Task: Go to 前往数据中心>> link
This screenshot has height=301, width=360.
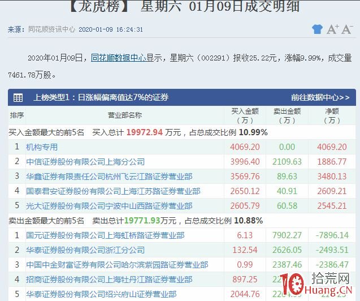Action: pyautogui.click(x=320, y=97)
